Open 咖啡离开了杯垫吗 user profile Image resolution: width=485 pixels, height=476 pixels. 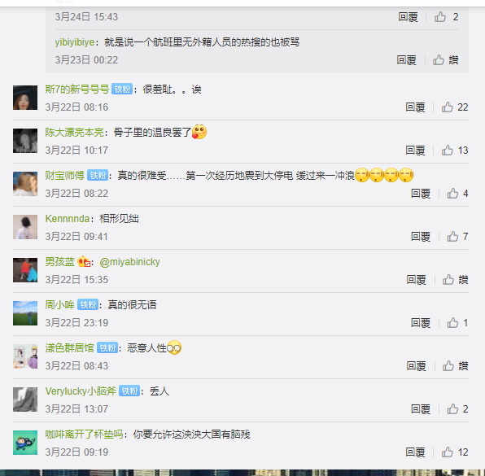84,435
